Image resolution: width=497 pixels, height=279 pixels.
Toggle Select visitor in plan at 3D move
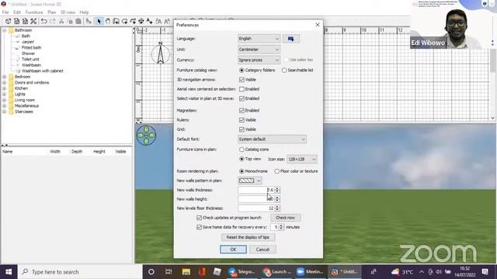point(242,98)
